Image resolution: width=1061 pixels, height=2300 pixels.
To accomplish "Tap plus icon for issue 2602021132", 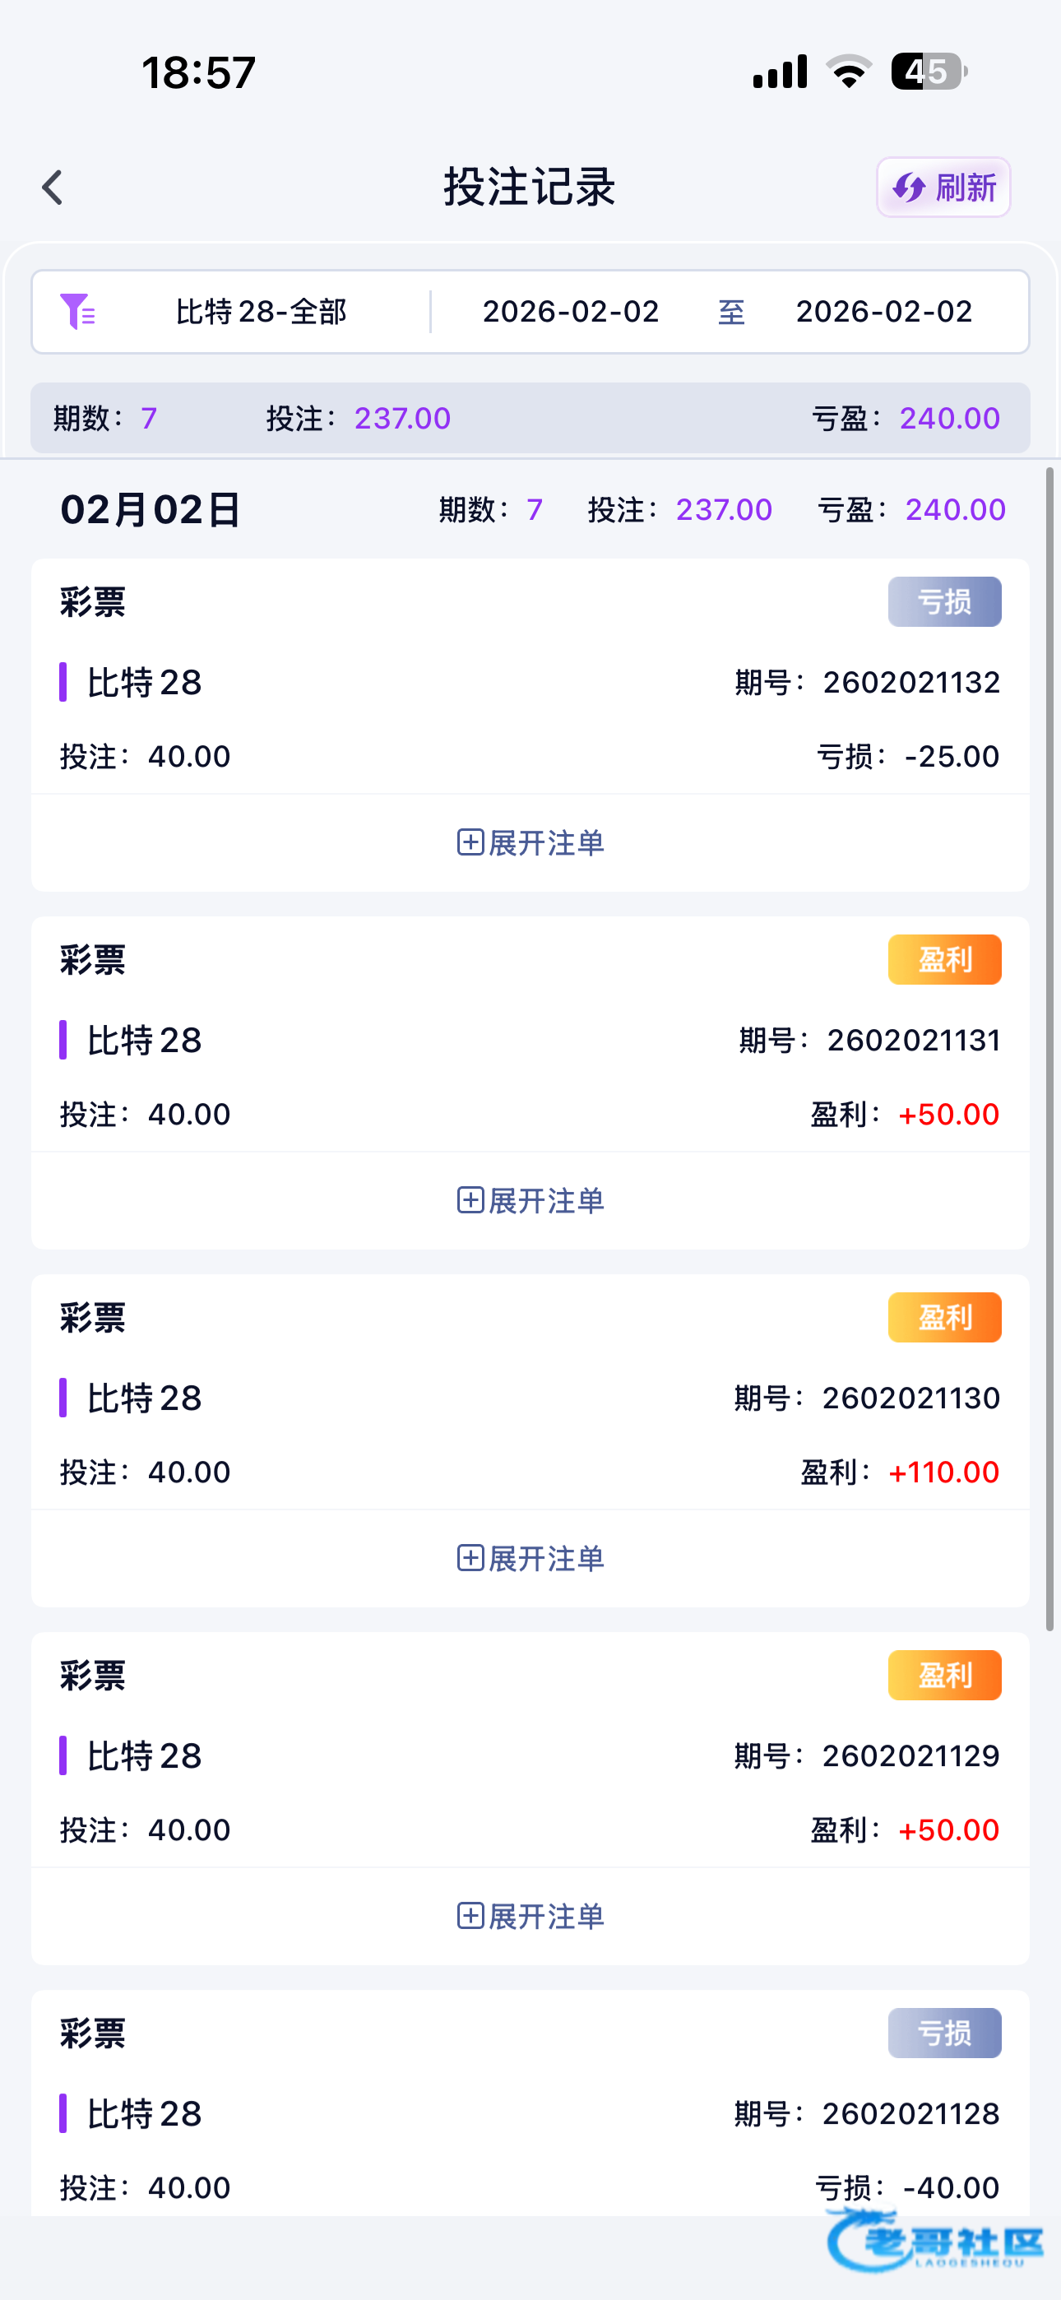I will click(x=470, y=842).
